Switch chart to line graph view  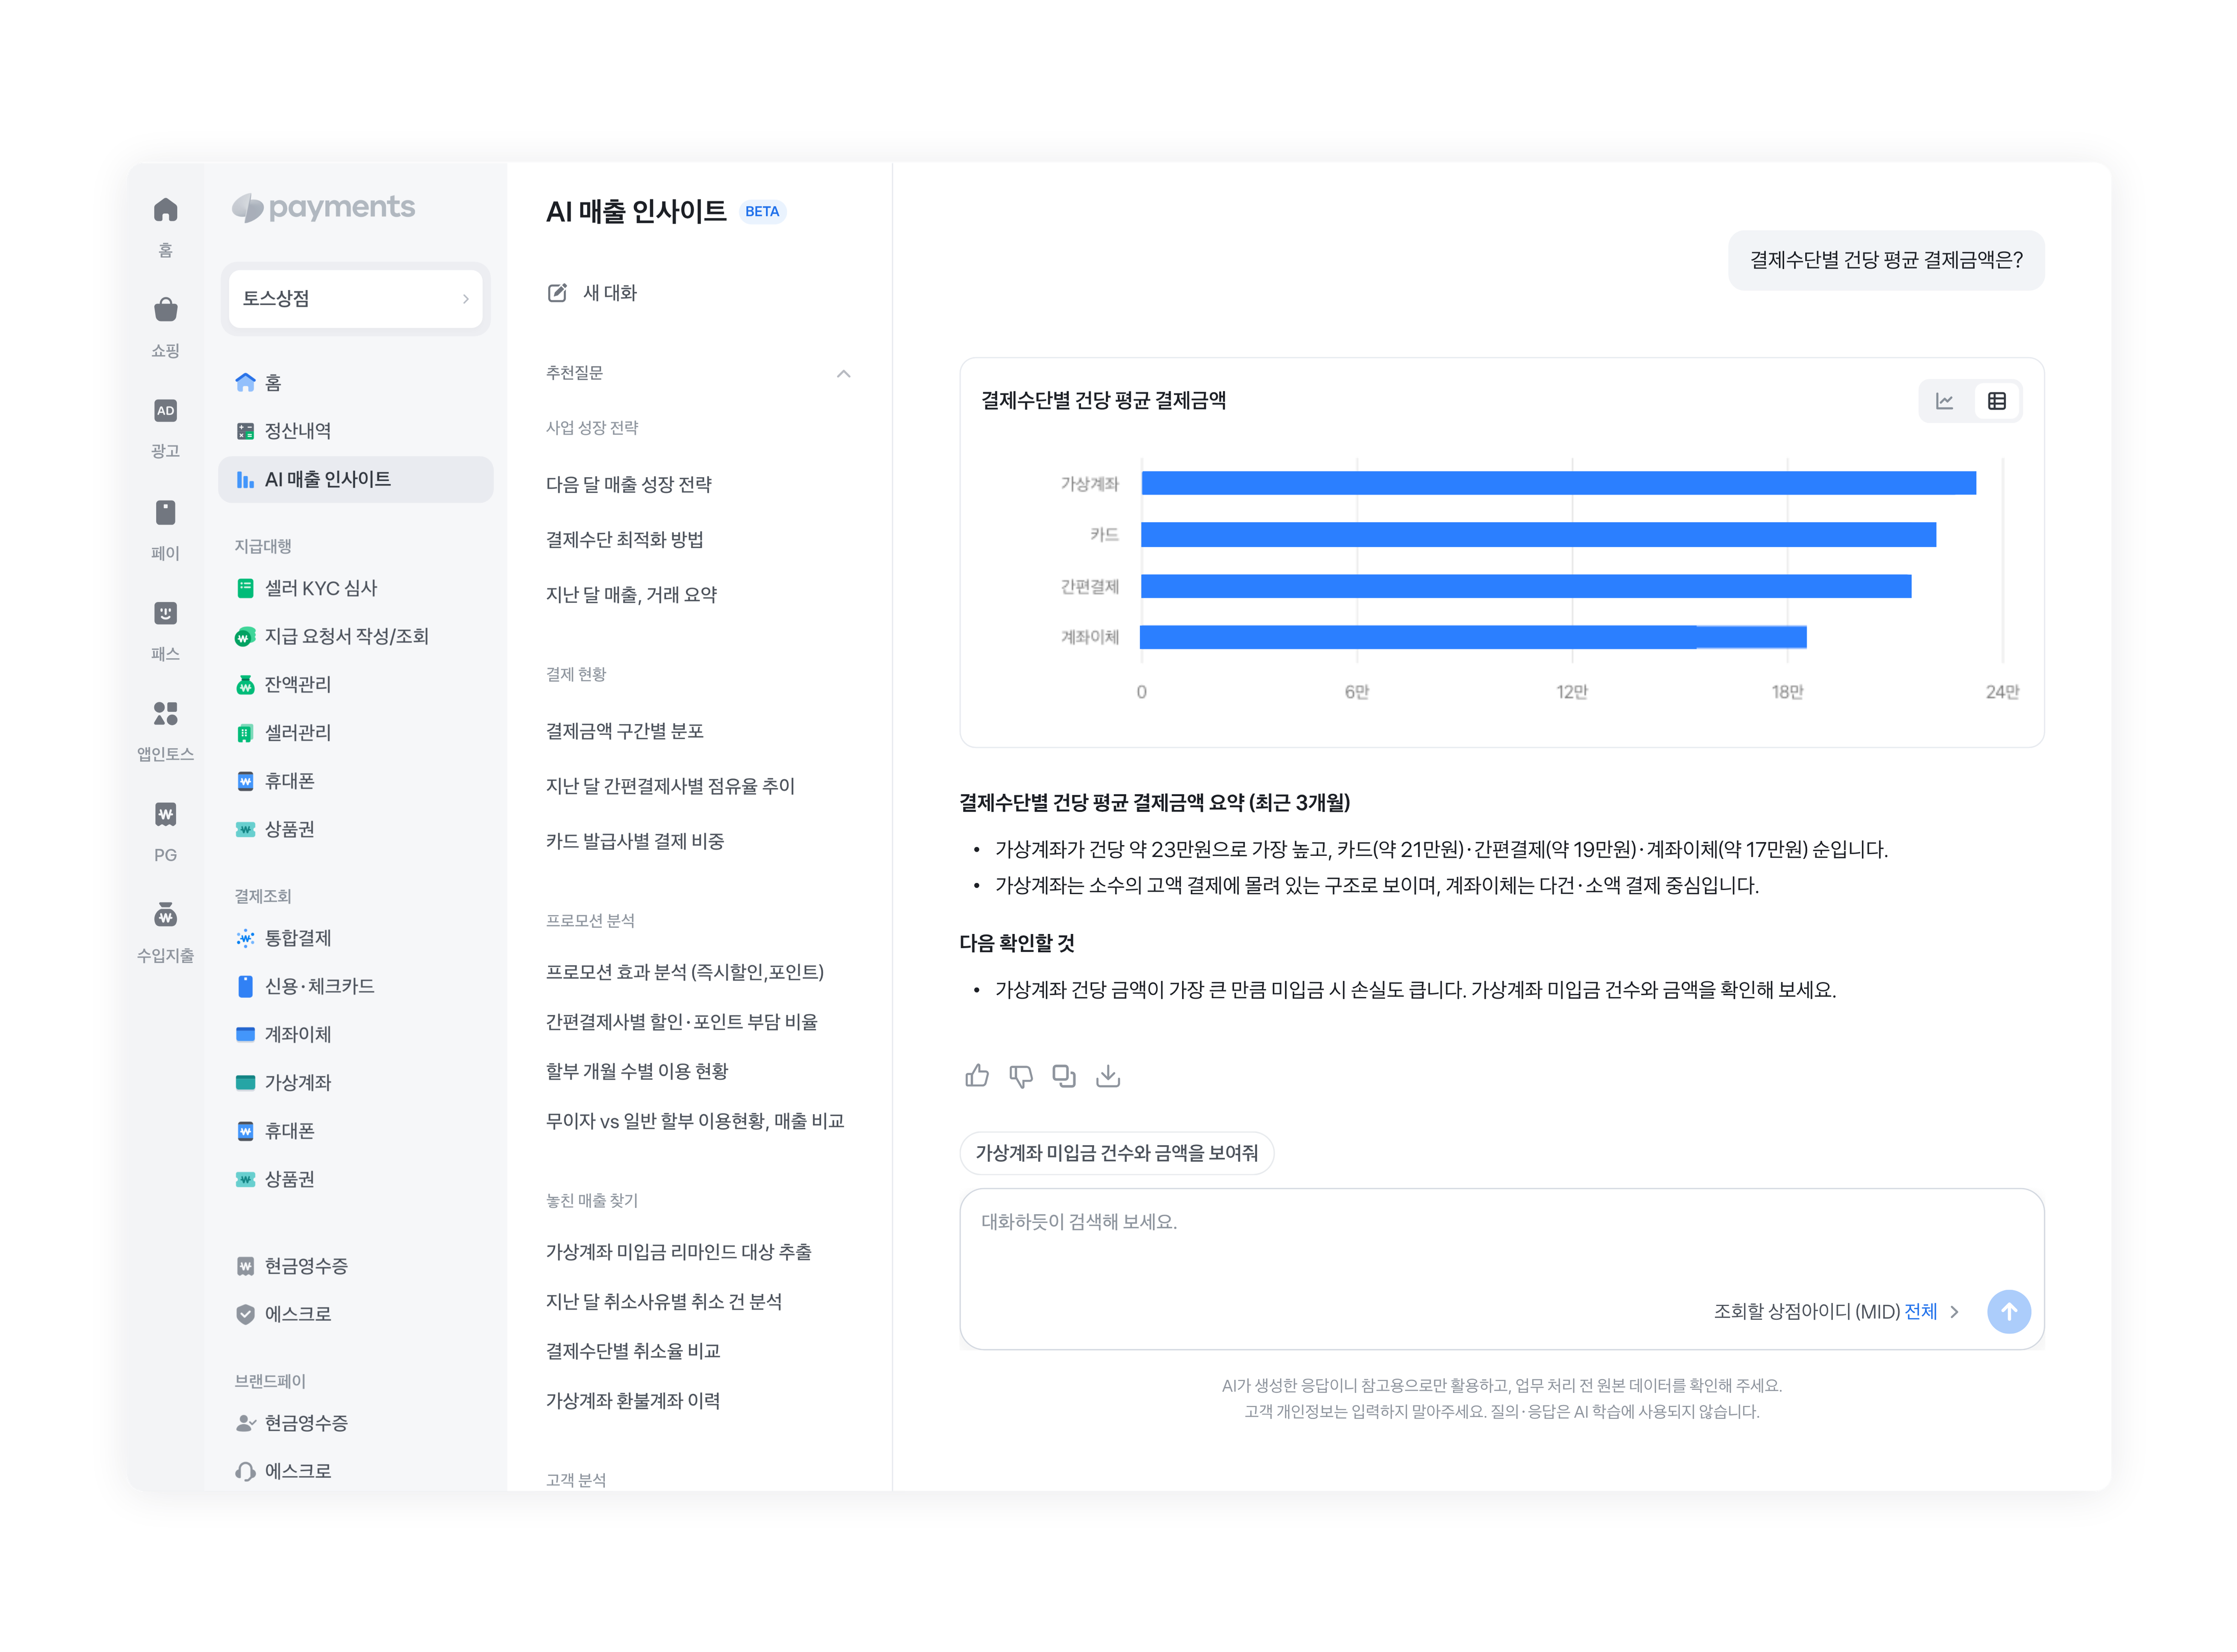(1945, 401)
